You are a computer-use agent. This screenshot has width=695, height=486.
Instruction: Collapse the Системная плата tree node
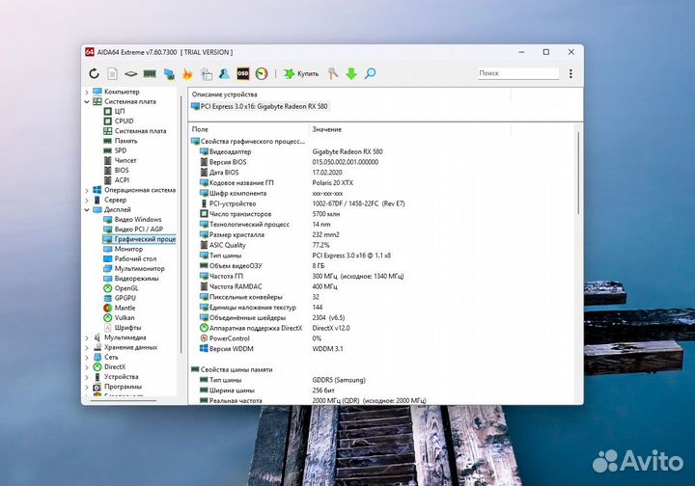[x=87, y=101]
